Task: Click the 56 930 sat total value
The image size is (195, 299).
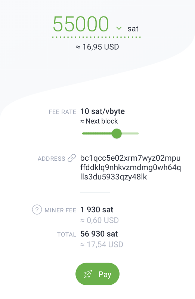Action: (99, 234)
